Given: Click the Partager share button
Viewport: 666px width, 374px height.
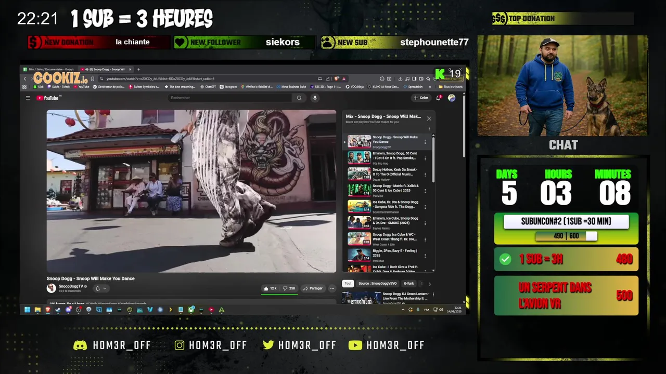Looking at the screenshot, I should coord(313,288).
